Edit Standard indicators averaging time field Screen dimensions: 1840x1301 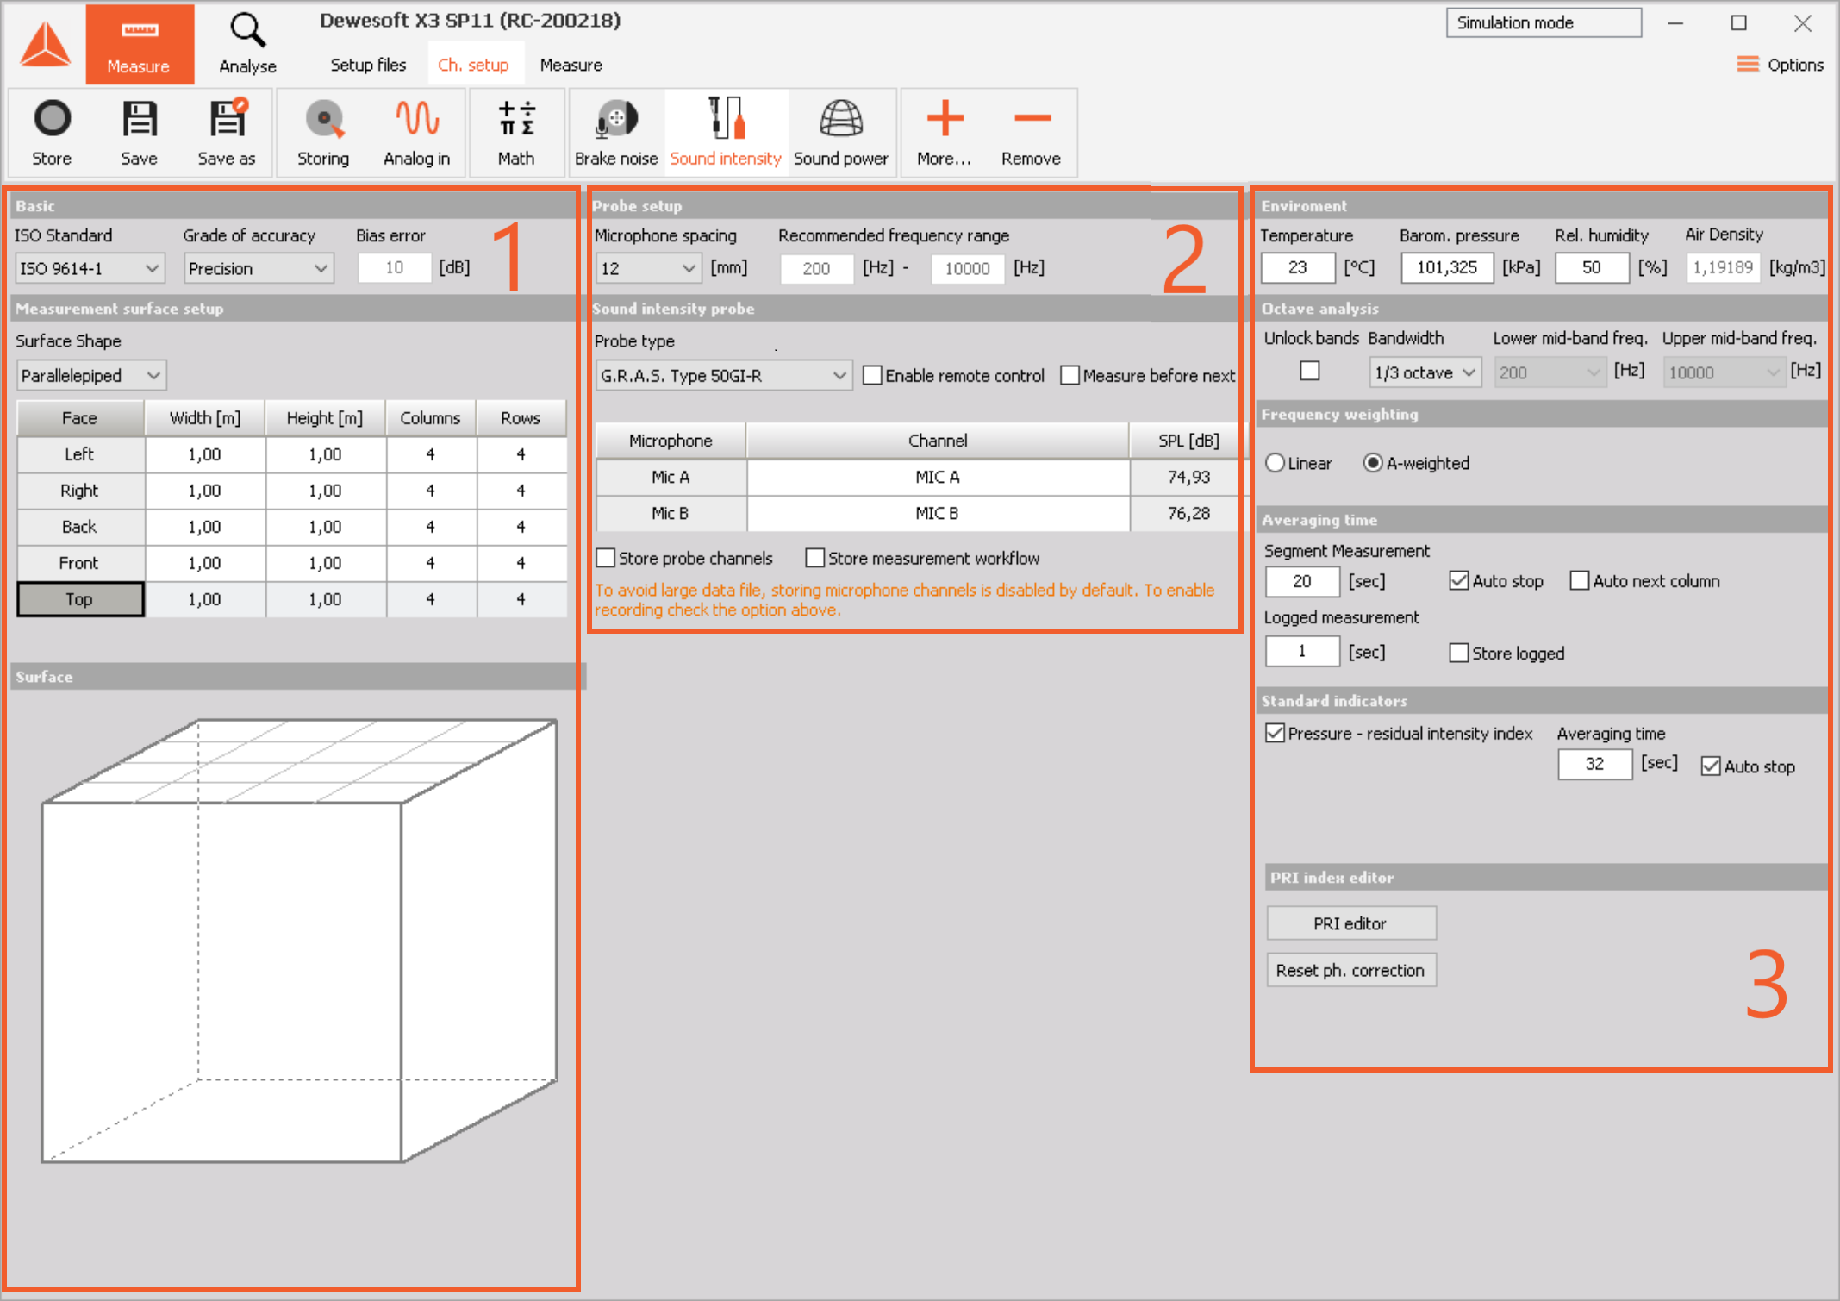tap(1594, 764)
